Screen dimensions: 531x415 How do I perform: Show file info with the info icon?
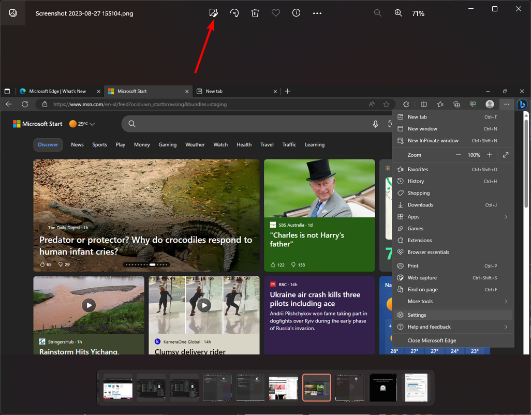296,13
